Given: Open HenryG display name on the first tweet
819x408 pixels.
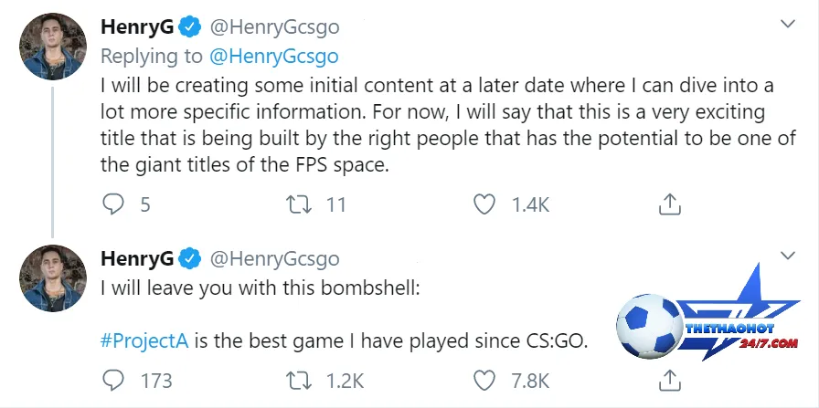Looking at the screenshot, I should tap(137, 27).
